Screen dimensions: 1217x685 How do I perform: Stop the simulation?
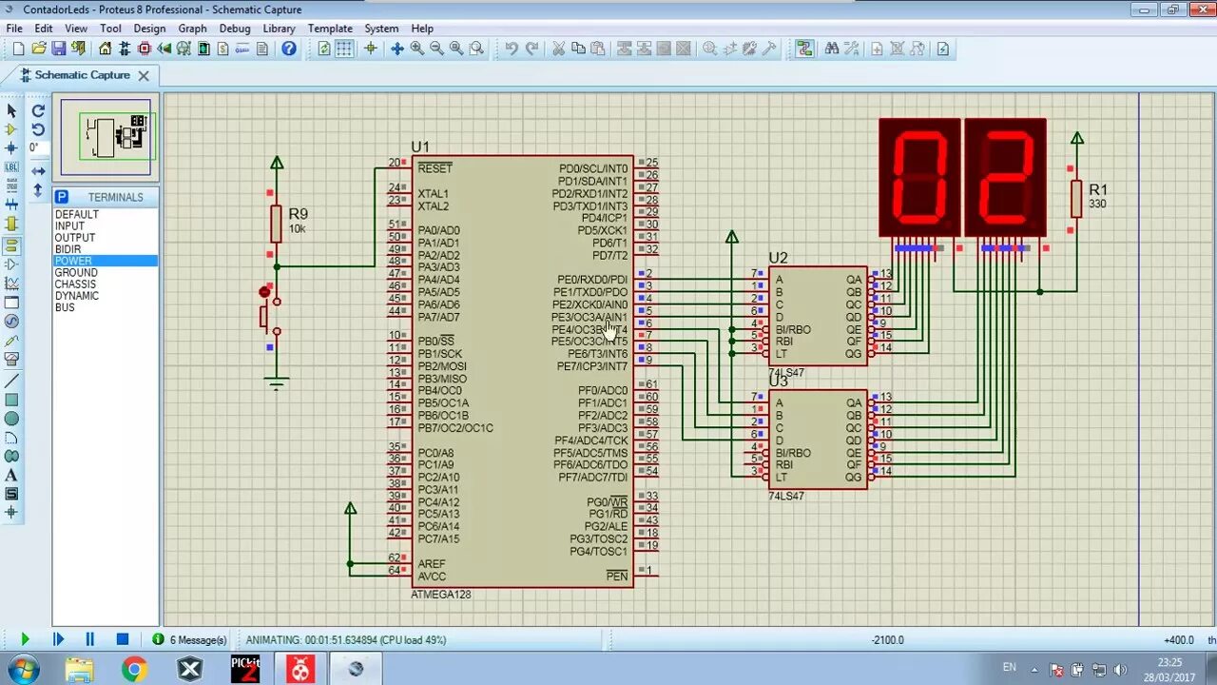pos(123,640)
